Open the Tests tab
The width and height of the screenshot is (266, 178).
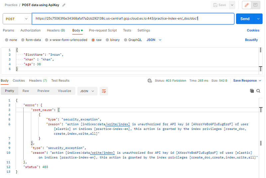[x=127, y=30]
